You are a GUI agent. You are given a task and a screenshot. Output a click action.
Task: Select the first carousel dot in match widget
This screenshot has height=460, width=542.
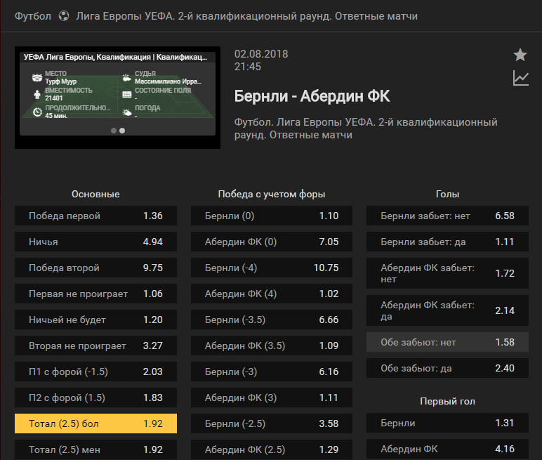(113, 131)
